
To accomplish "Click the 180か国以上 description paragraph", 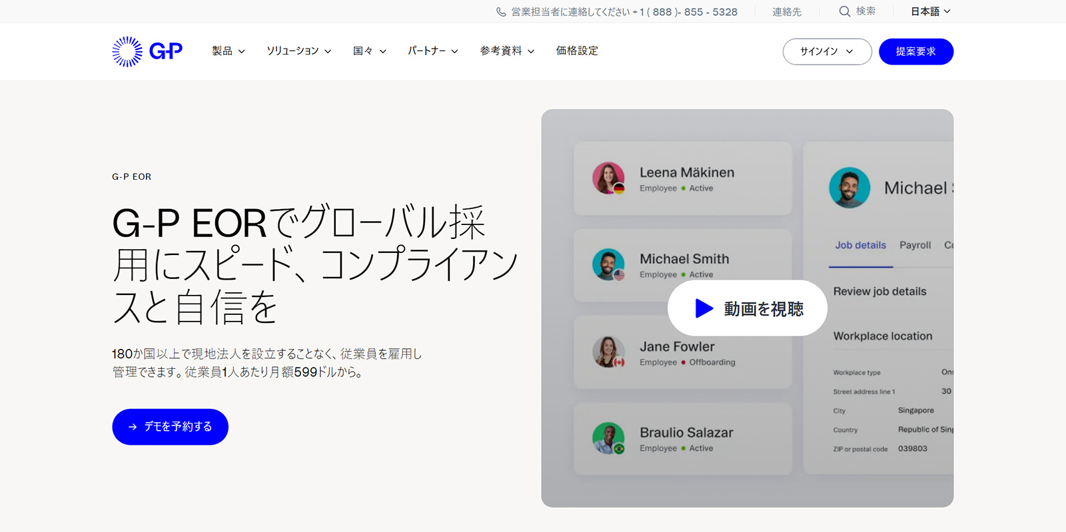I will [x=266, y=363].
